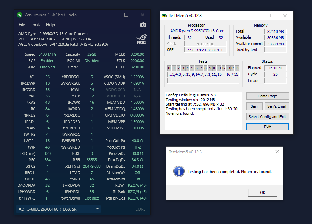312x224 pixels.
Task: Click the ZenTimings app icon in title bar
Action: click(x=20, y=15)
